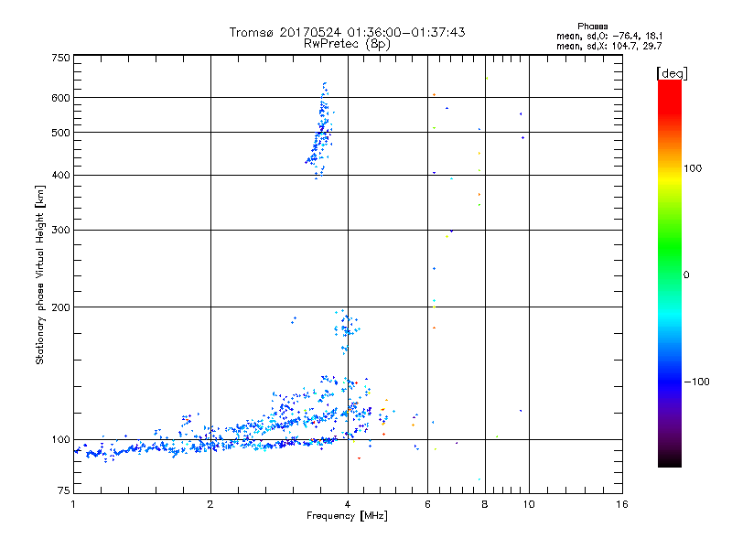This screenshot has width=732, height=549.
Task: Click the y-axis tick label '75'
Action: 64,490
